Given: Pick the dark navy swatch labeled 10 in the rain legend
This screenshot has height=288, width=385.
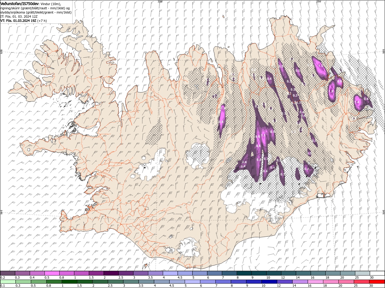Looking at the screenshot, I should point(269,282).
